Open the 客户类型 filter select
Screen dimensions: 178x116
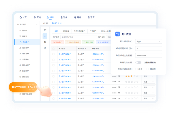(109, 37)
